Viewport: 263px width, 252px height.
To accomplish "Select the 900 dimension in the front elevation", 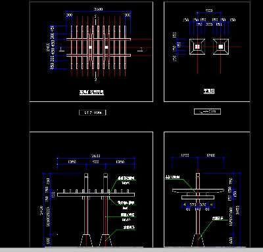I will pyautogui.click(x=95, y=162).
